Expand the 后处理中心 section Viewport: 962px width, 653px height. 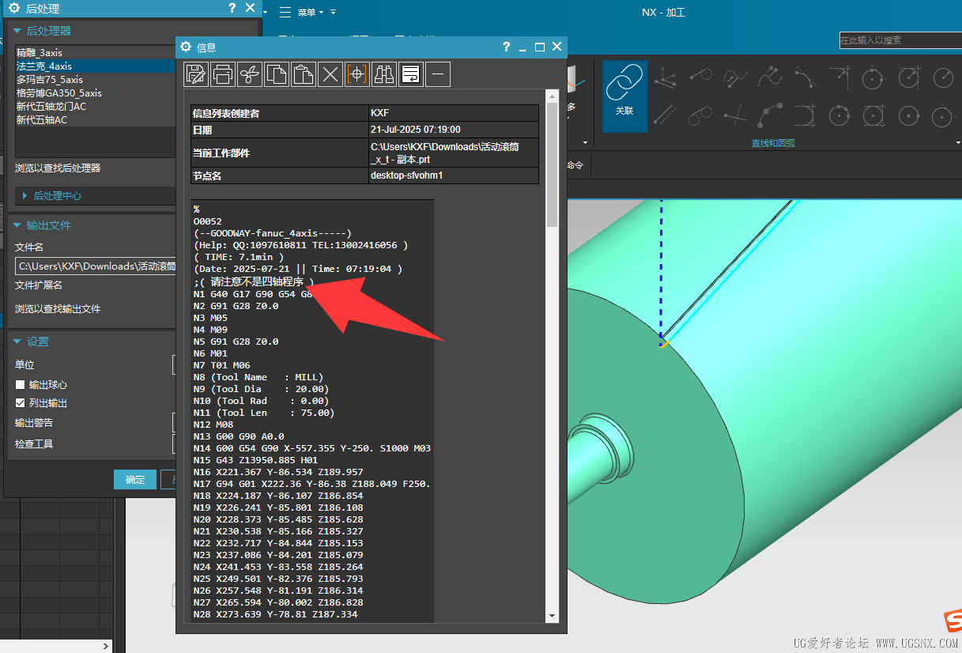coord(25,196)
